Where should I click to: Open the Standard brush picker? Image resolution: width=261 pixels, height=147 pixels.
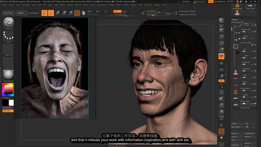(8, 23)
